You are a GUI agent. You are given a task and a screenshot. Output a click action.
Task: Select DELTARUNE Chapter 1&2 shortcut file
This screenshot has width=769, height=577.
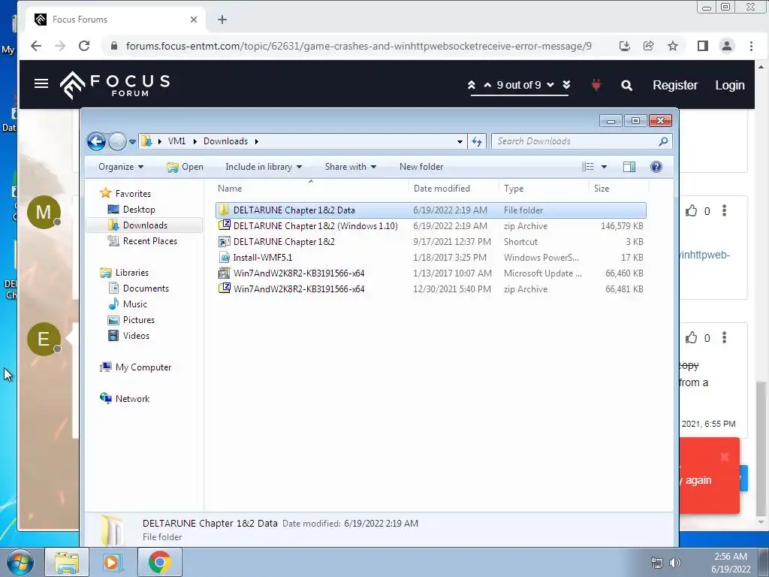click(430, 242)
